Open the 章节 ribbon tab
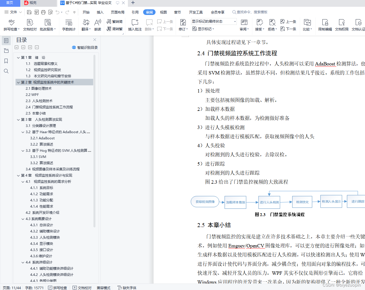Image resolution: width=365 pixels, height=290 pixels. [x=178, y=12]
